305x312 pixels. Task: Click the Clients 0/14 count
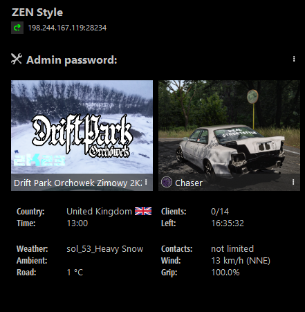point(220,212)
